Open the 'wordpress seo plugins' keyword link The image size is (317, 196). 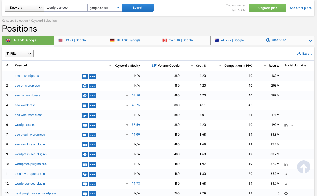[30, 154]
